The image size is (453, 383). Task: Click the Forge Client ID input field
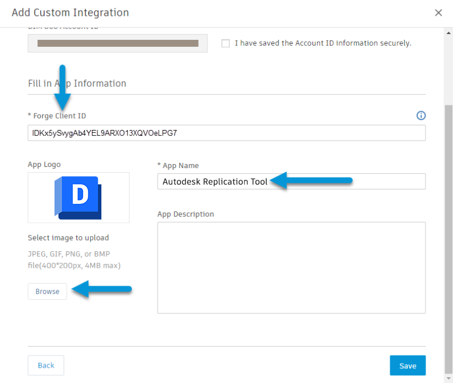pos(226,133)
